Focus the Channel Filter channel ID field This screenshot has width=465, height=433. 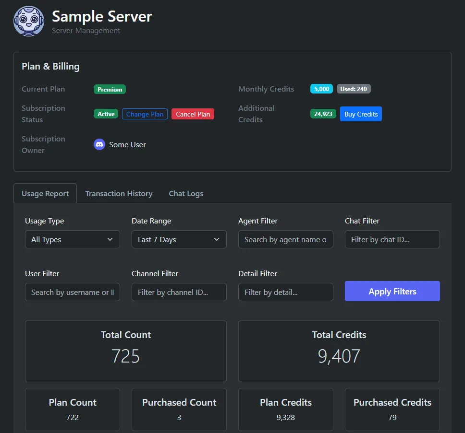(x=179, y=292)
